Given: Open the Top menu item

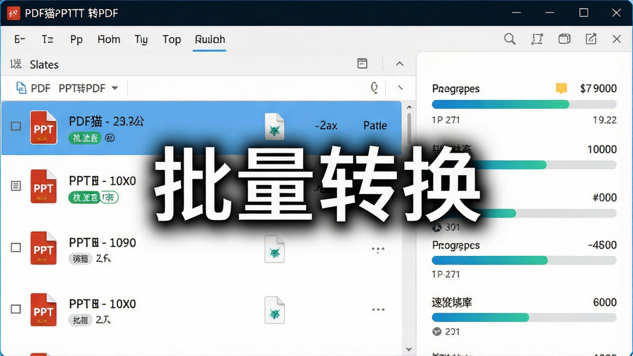Looking at the screenshot, I should point(172,40).
